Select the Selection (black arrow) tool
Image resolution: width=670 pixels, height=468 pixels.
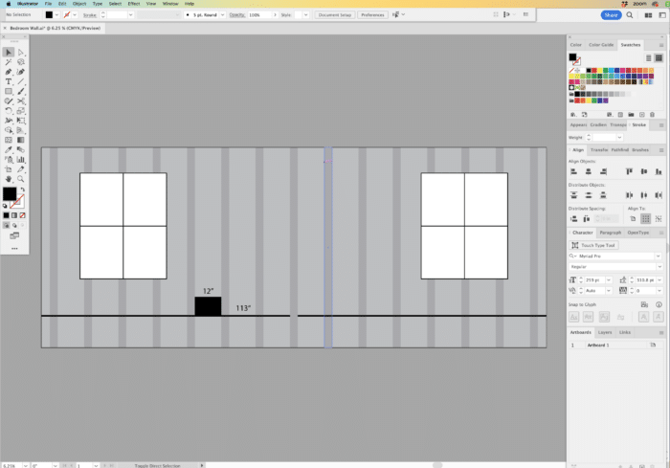(x=8, y=52)
